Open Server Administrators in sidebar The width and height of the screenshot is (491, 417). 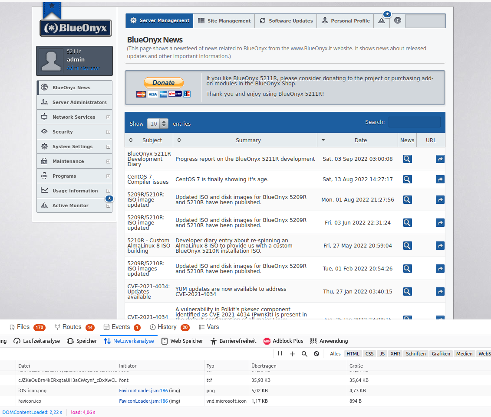(x=75, y=102)
